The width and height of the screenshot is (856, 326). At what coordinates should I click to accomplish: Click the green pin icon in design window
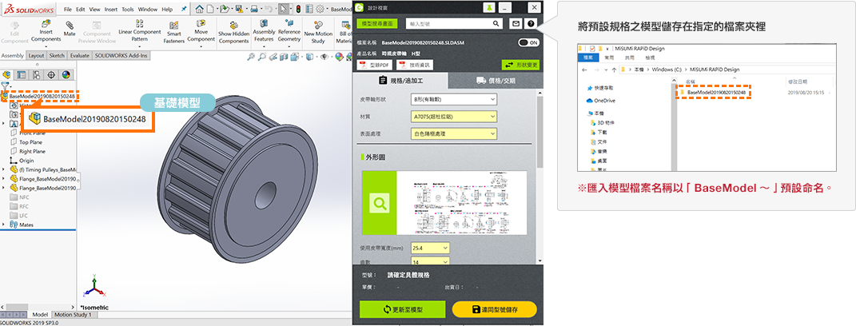point(489,8)
